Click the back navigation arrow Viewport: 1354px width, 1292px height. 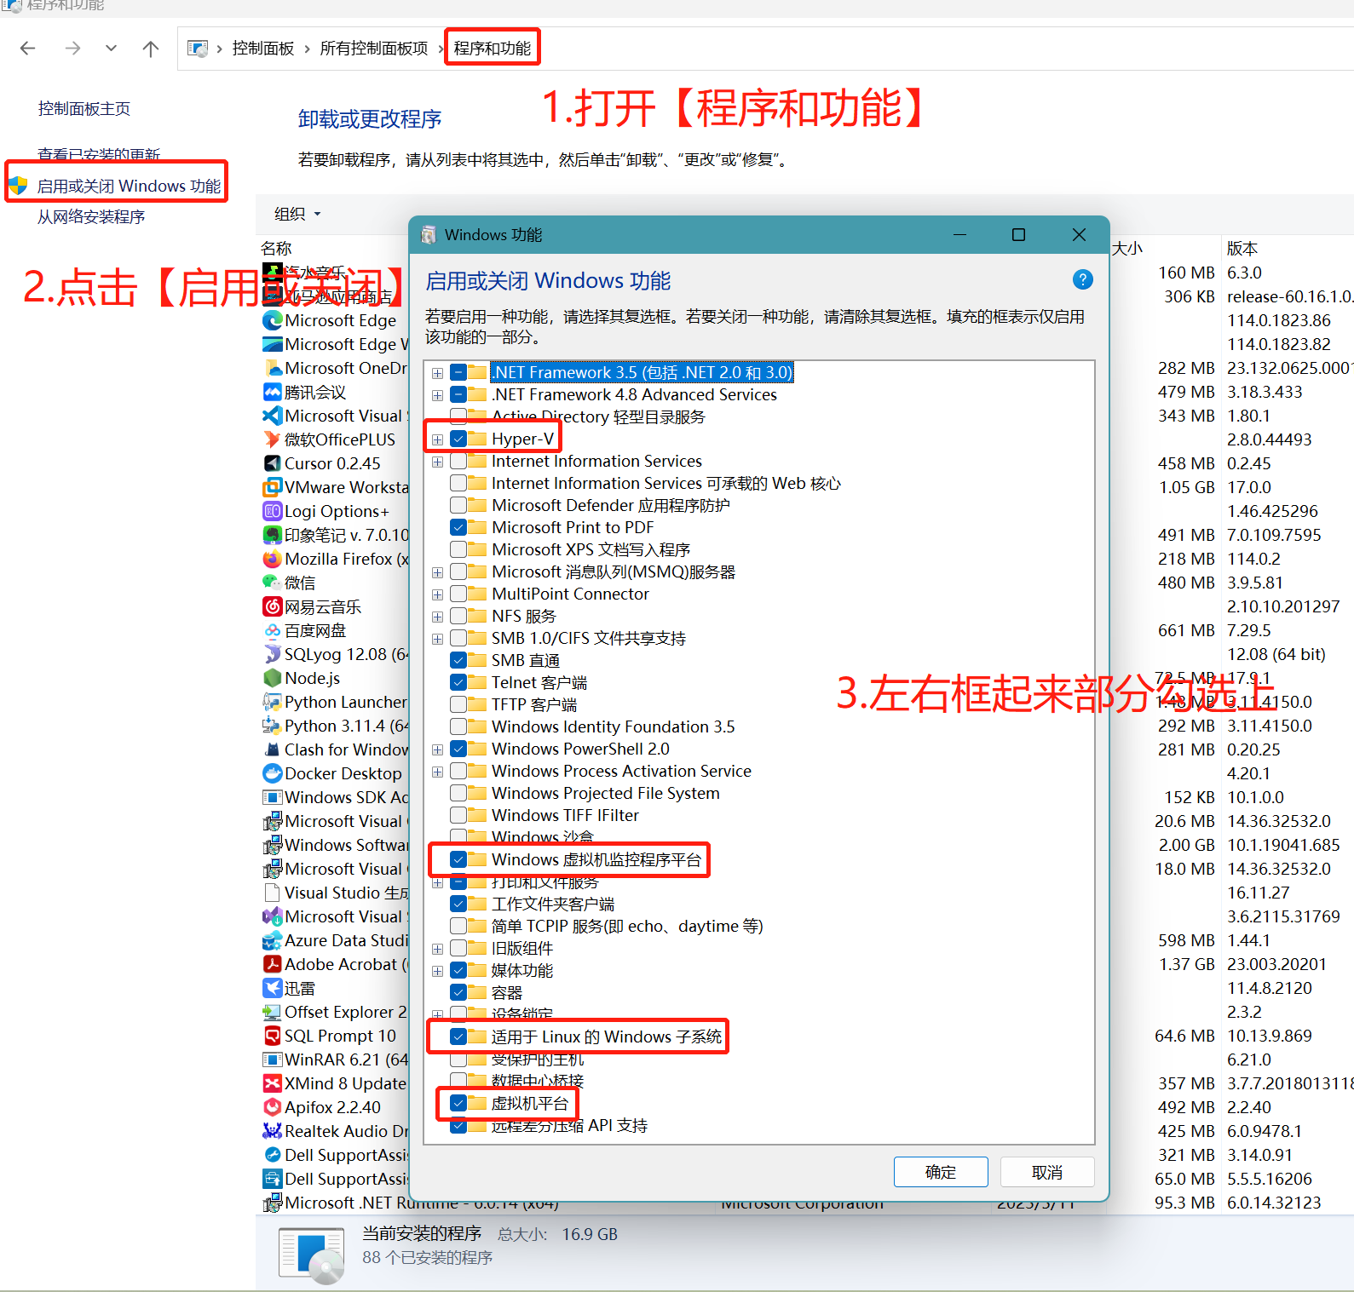[27, 49]
